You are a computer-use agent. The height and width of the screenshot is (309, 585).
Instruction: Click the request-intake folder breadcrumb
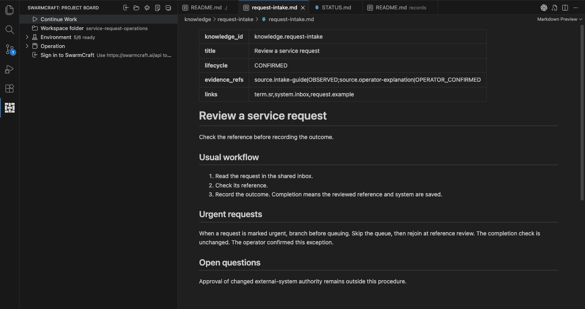coord(235,19)
